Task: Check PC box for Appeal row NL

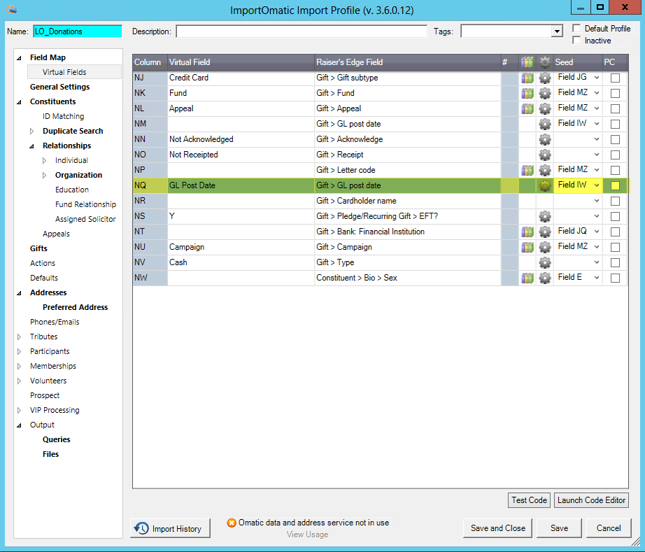Action: pyautogui.click(x=615, y=108)
